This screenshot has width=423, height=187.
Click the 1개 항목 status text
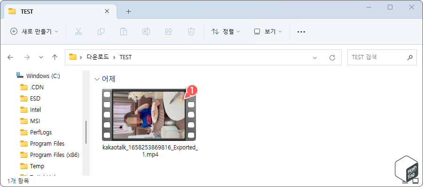point(18,181)
